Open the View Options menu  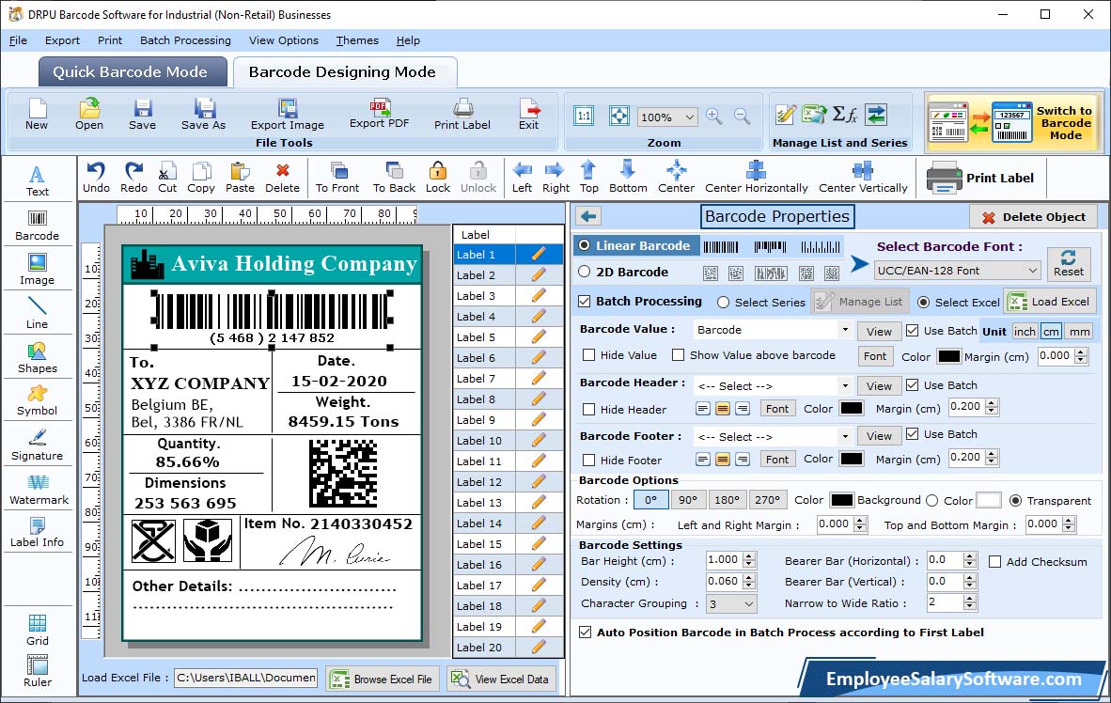[284, 40]
